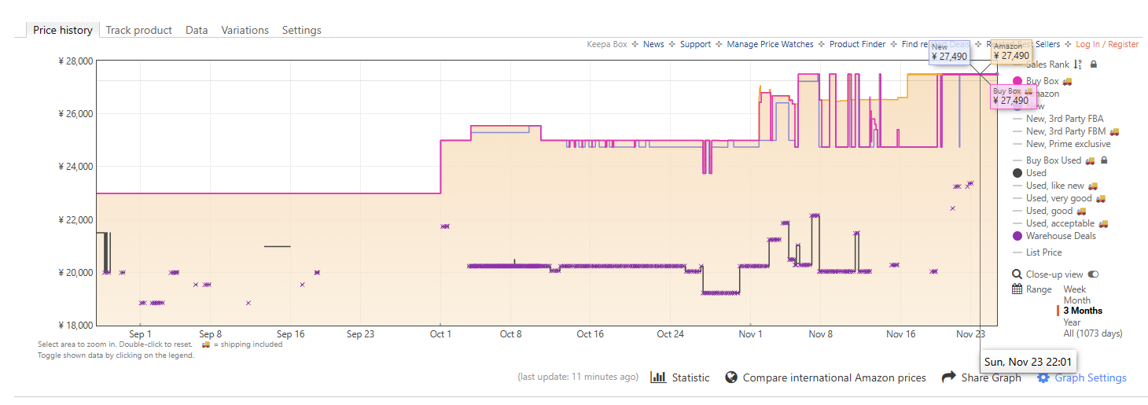Click the lock icon beside Buy Box Used
1148x405 pixels.
[1104, 160]
